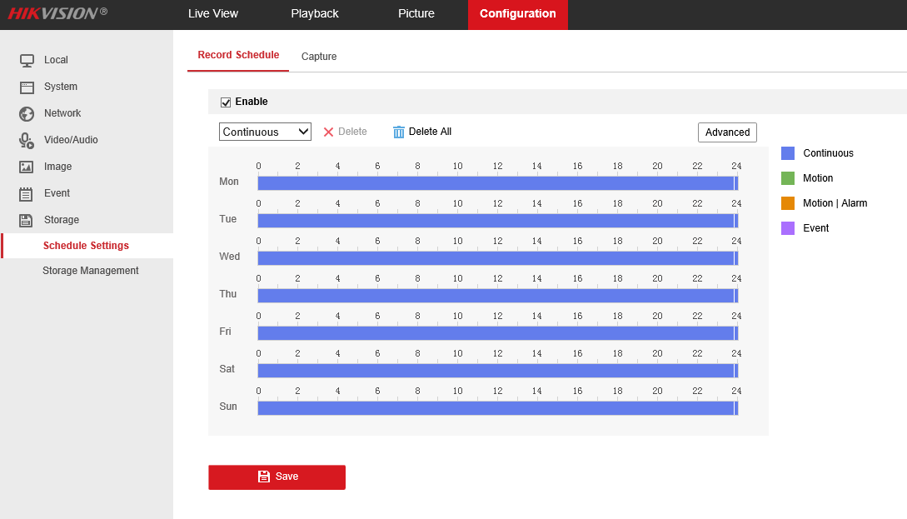Select the Event purple color swatch
This screenshot has width=907, height=519.
(x=788, y=228)
